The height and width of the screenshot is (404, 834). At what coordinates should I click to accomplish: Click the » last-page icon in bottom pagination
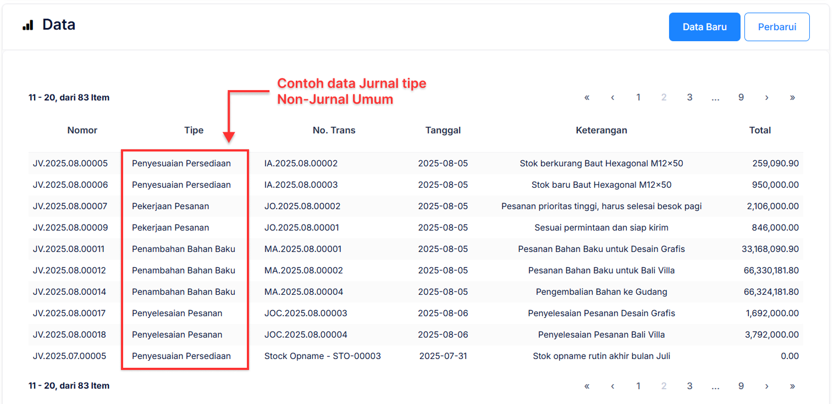792,385
